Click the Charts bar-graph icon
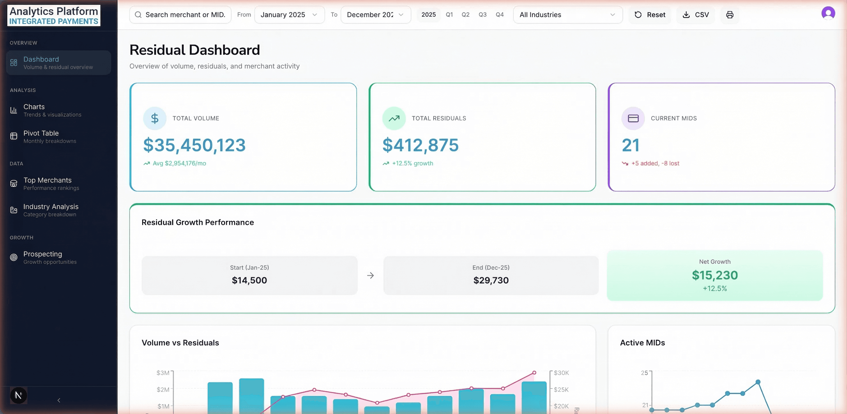This screenshot has width=847, height=414. coord(14,110)
